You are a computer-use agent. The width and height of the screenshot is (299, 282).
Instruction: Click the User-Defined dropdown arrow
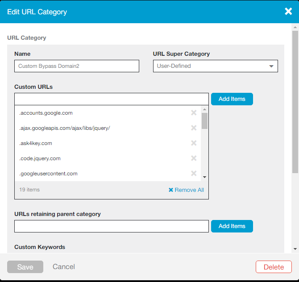[x=271, y=66]
